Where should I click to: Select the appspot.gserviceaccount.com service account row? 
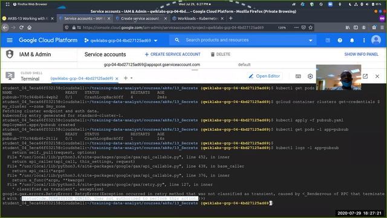coord(152,65)
